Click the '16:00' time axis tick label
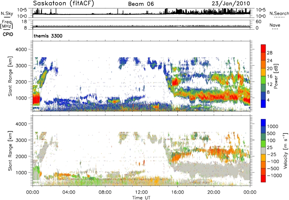This screenshot has height=200, width=289. click(x=177, y=192)
